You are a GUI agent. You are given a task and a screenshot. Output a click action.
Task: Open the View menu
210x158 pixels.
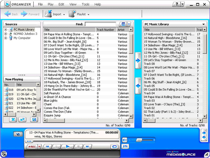click(x=73, y=5)
